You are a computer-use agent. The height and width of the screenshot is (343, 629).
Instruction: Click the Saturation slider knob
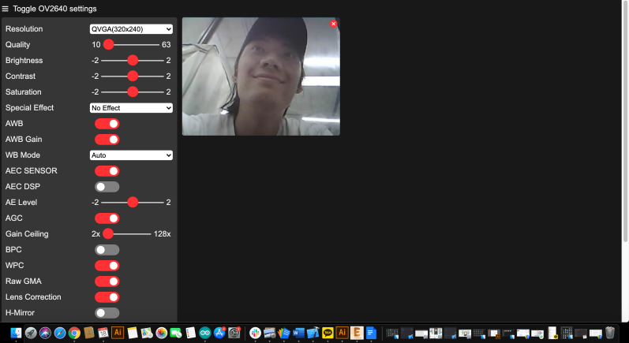click(x=133, y=91)
